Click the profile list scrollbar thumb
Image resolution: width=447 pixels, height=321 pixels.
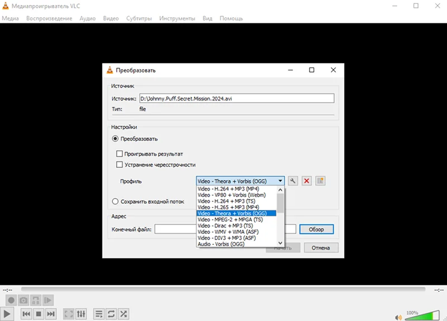point(280,203)
